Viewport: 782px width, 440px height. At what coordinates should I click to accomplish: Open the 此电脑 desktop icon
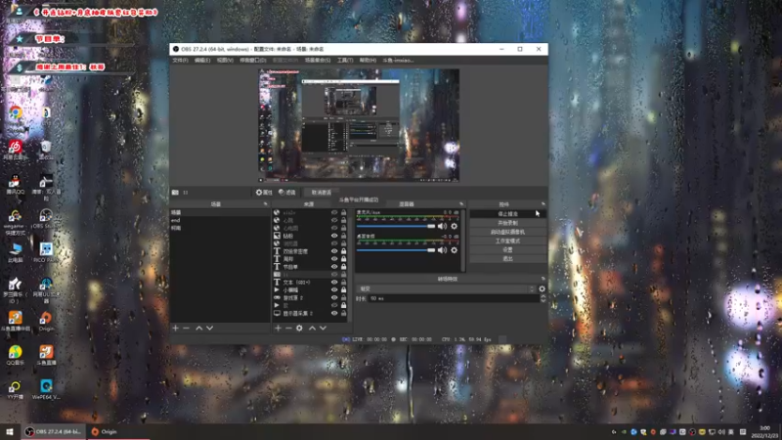[x=16, y=253]
